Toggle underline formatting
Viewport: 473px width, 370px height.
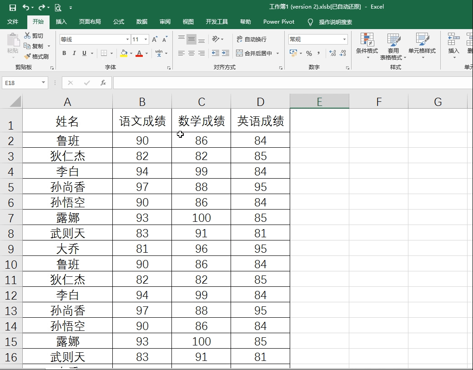(x=84, y=53)
